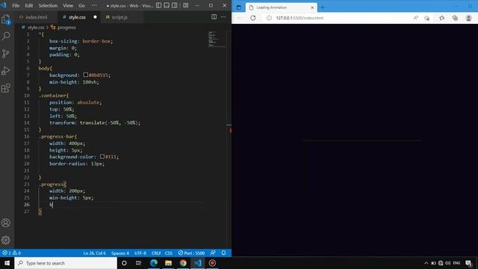
Task: Open the Manage gear menu in VS Code
Action: pos(6,240)
